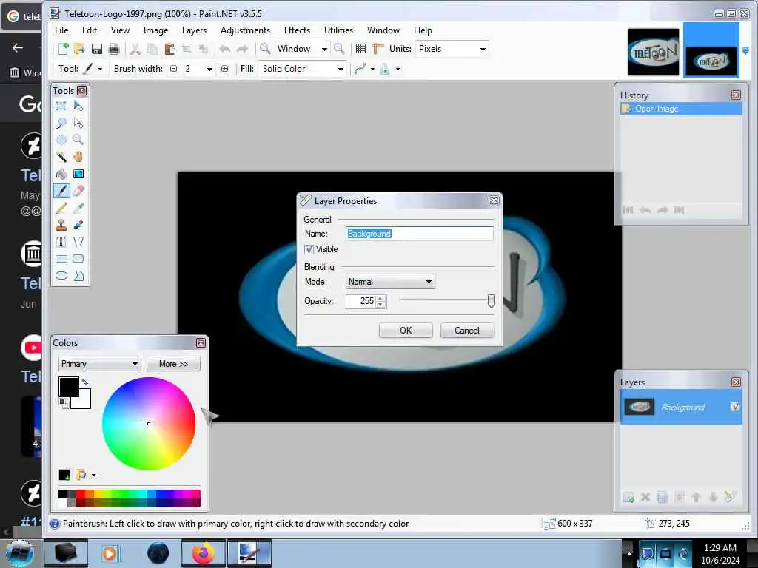This screenshot has width=758, height=568.
Task: Click the Paste clipboard toolbar icon
Action: (x=170, y=49)
